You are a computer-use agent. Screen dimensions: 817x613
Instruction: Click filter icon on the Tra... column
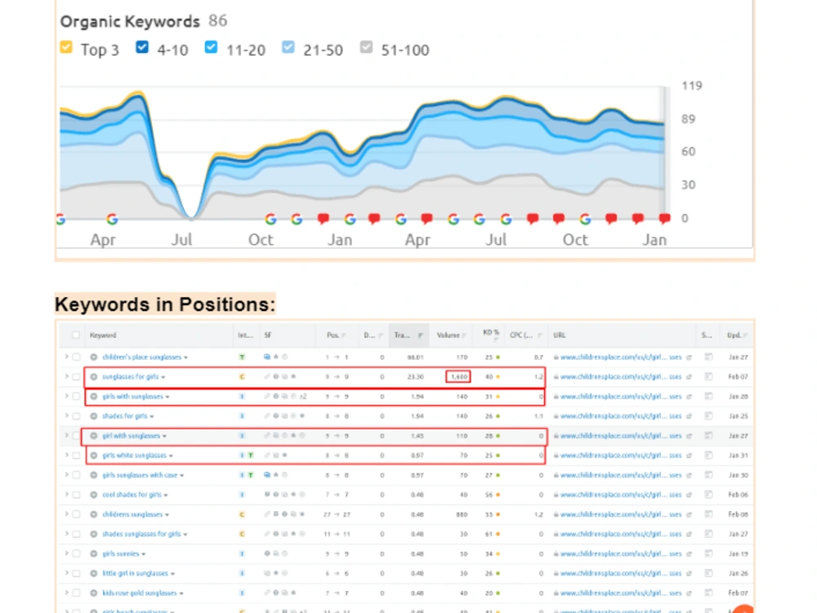point(421,335)
